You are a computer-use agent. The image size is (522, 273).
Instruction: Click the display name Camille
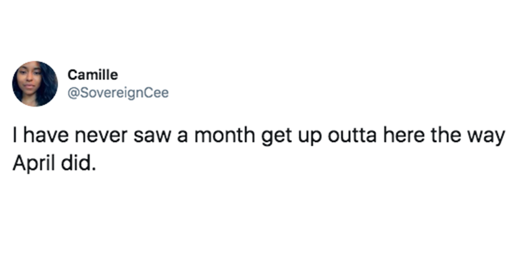click(x=93, y=75)
